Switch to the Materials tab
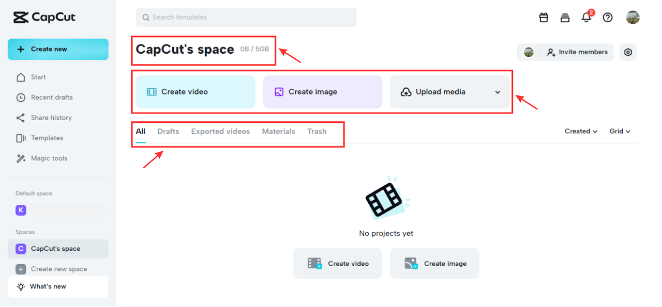 278,132
